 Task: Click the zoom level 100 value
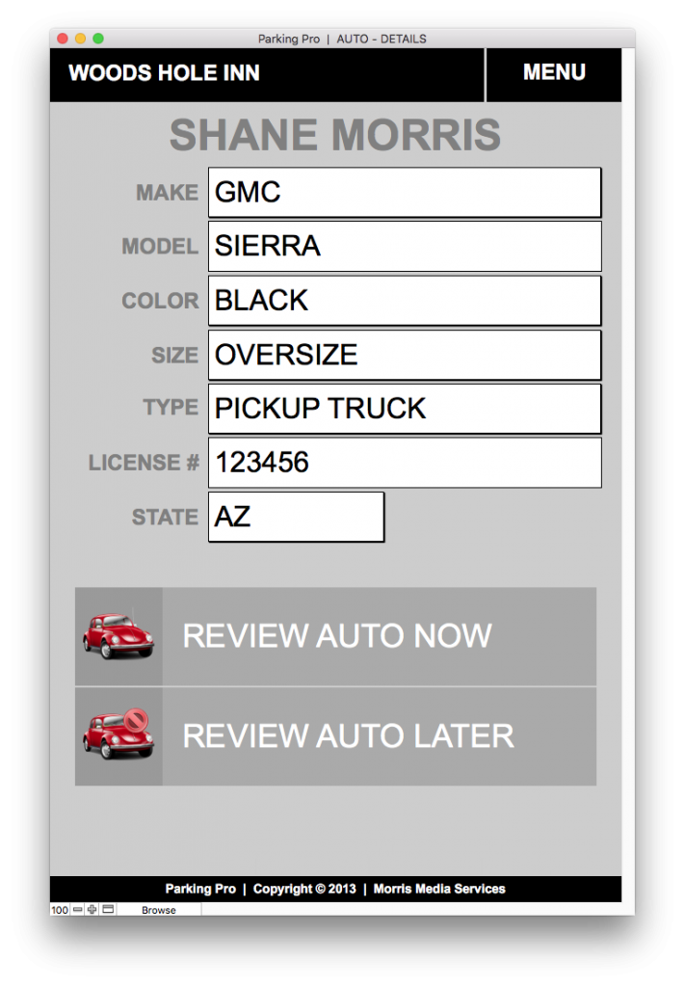(x=60, y=910)
